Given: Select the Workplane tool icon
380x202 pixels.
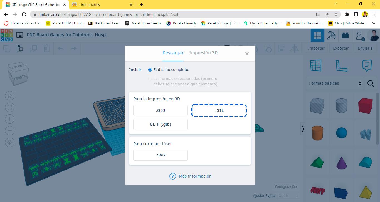Looking at the screenshot, I should [x=316, y=66].
